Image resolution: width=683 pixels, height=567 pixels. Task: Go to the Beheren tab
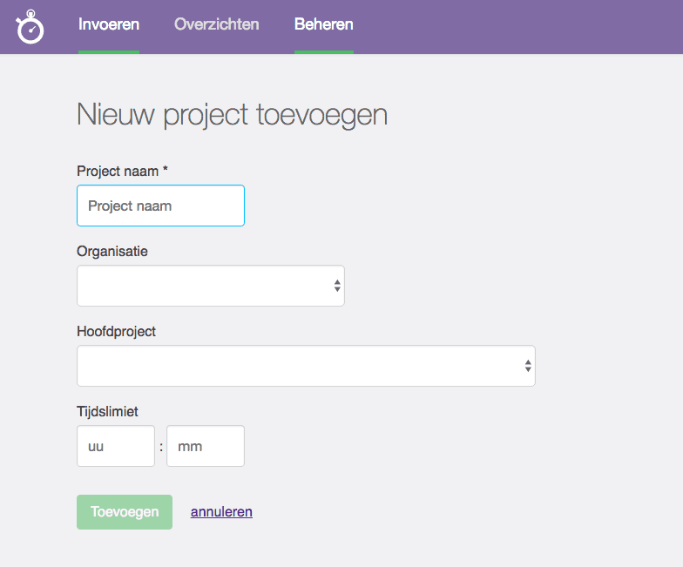click(324, 24)
